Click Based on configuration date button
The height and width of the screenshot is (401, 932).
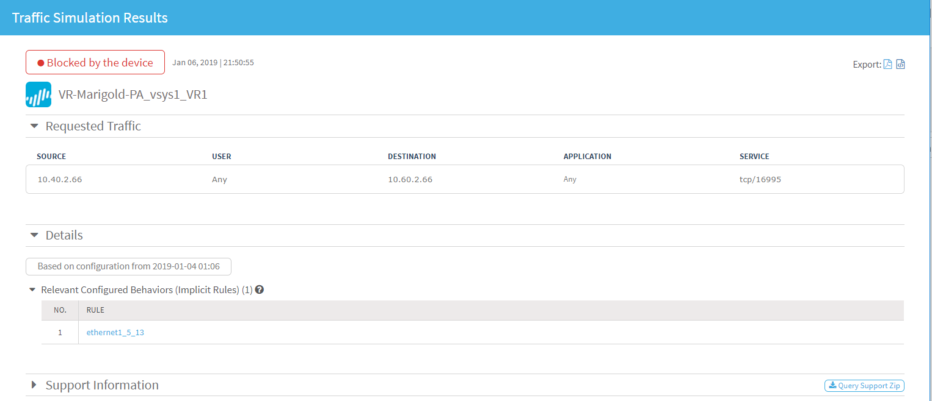click(128, 266)
